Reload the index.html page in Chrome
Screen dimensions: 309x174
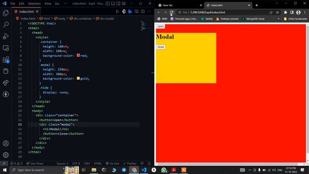coord(172,12)
